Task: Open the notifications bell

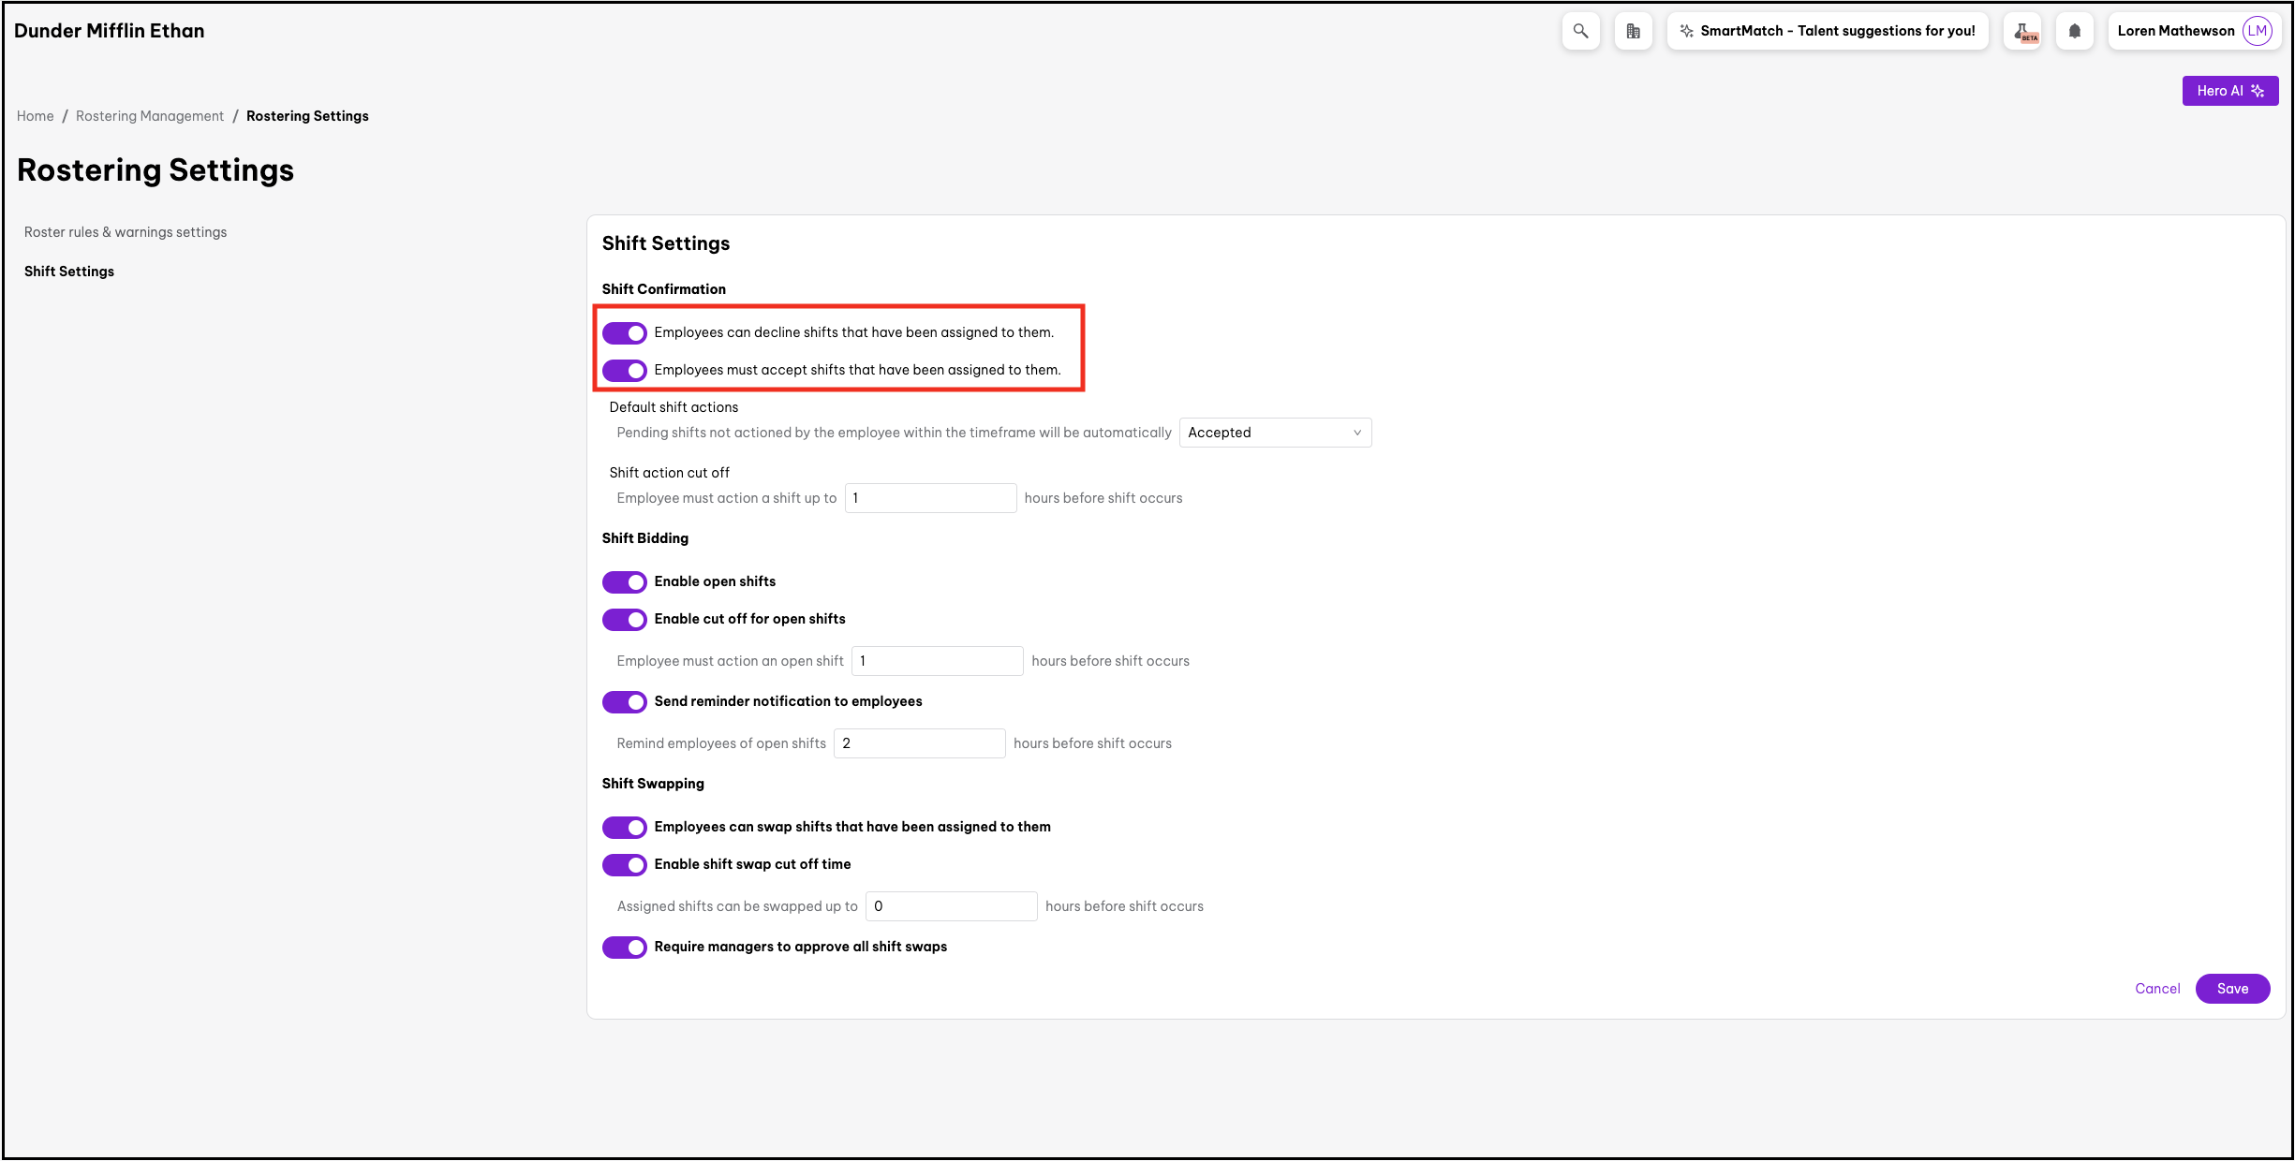Action: (2075, 31)
